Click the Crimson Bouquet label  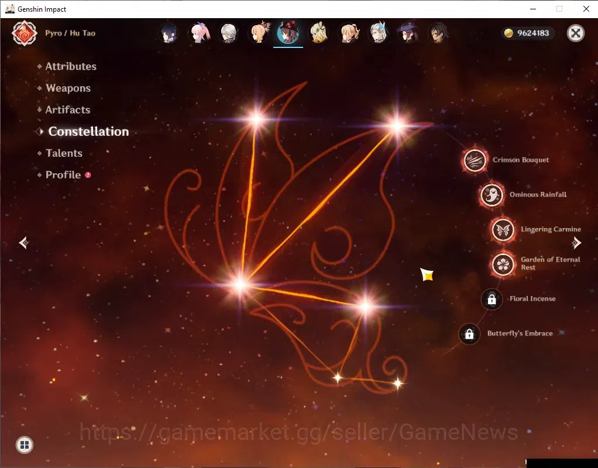521,160
